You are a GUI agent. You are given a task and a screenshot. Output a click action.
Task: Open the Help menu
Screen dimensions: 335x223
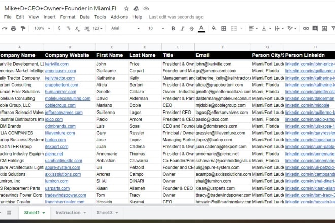pyautogui.click(x=137, y=17)
